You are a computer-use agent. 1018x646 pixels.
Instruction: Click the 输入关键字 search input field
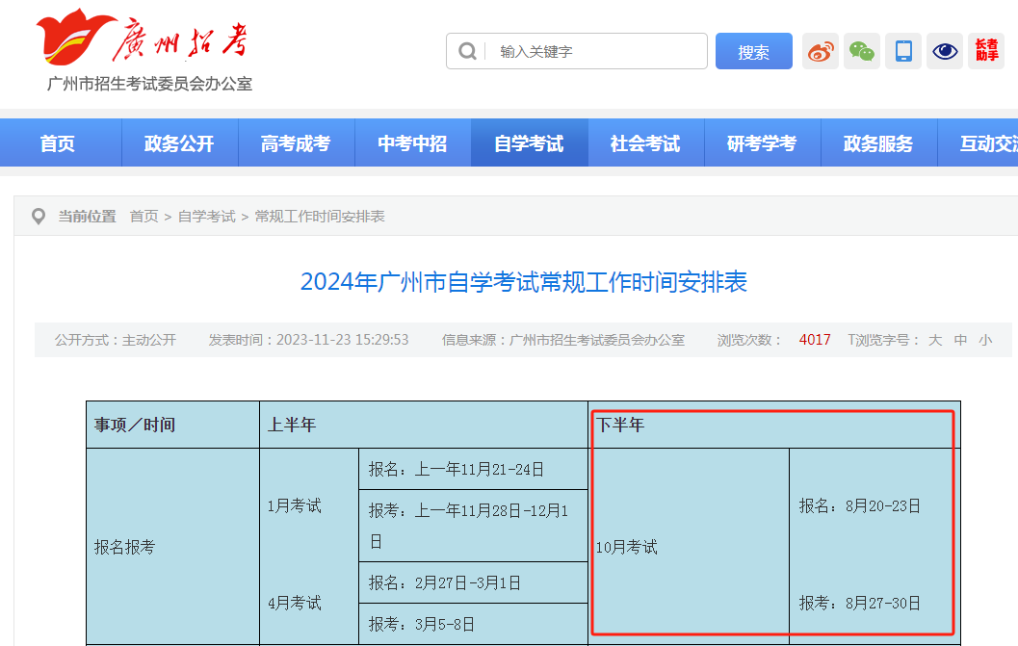[x=597, y=52]
